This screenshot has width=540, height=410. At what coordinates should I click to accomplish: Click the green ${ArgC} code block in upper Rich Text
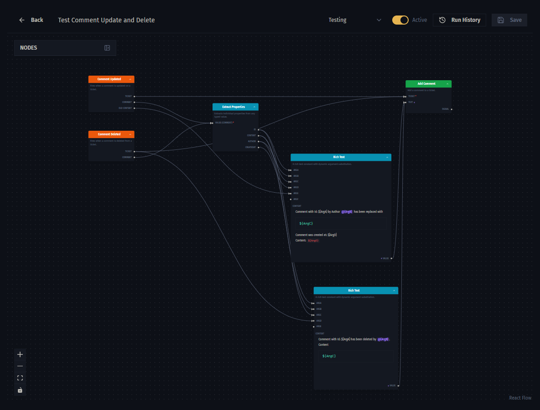pyautogui.click(x=341, y=224)
